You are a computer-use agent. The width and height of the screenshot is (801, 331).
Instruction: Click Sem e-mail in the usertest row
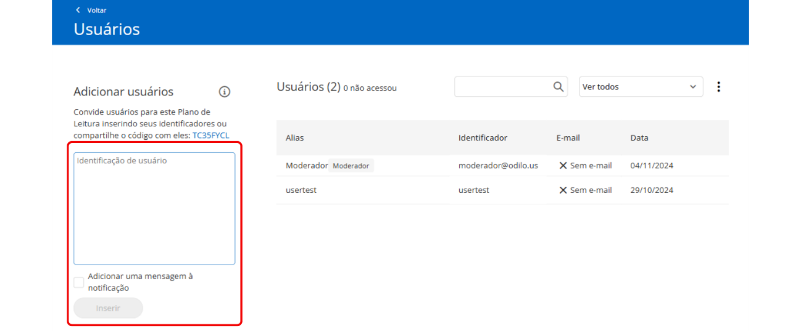(x=591, y=190)
